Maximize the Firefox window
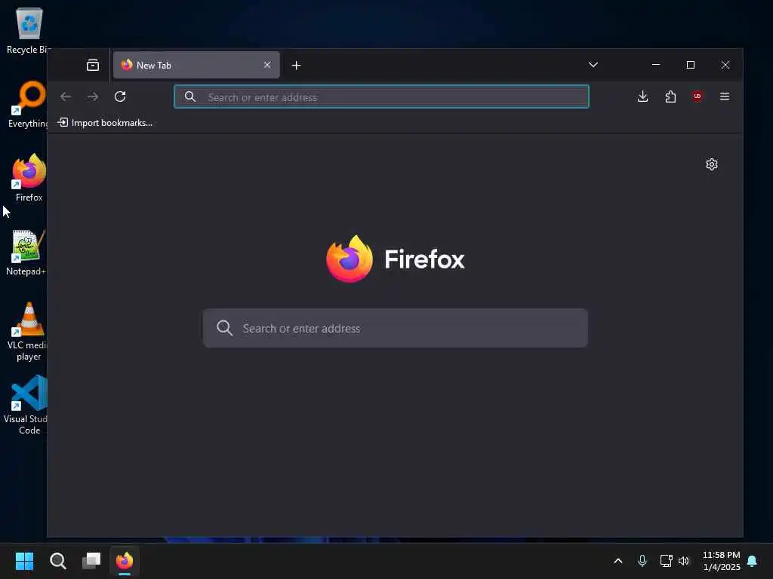The image size is (773, 579). 691,65
